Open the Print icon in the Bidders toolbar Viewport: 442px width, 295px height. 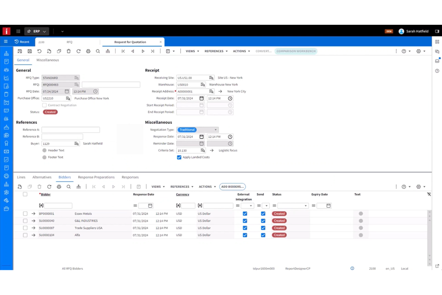pos(59,187)
